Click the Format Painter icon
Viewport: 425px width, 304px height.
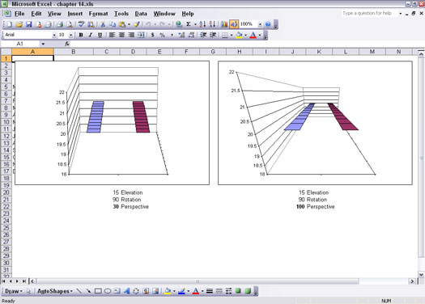(137, 24)
